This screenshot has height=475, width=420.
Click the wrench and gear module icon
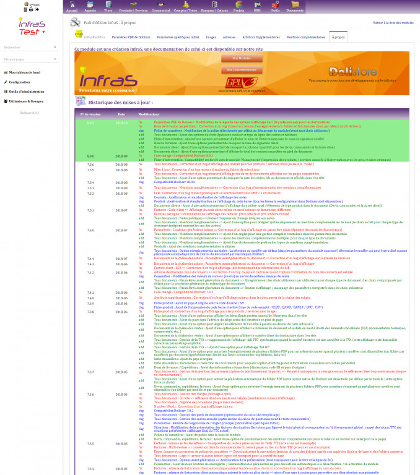75,22
